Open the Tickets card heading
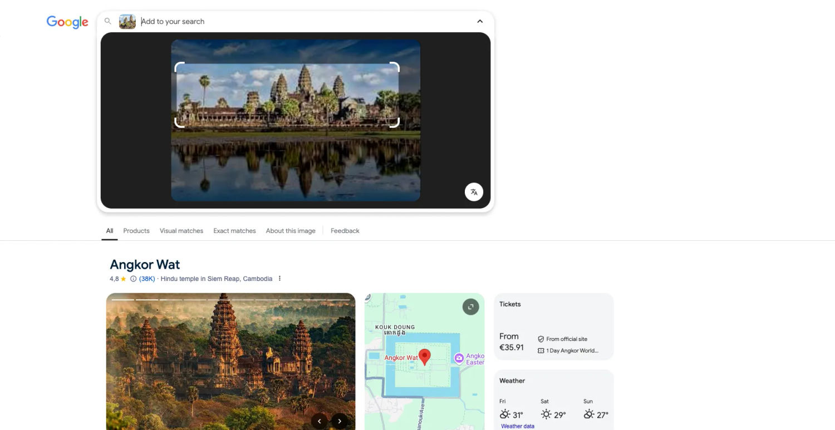 (x=510, y=304)
